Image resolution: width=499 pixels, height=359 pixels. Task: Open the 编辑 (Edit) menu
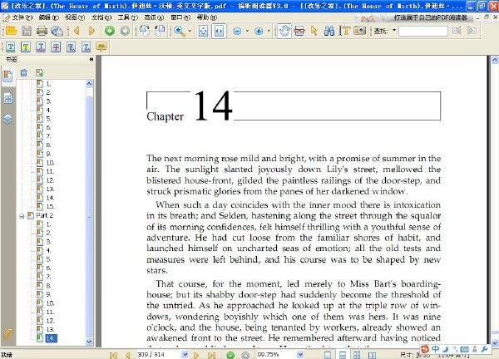pyautogui.click(x=48, y=17)
